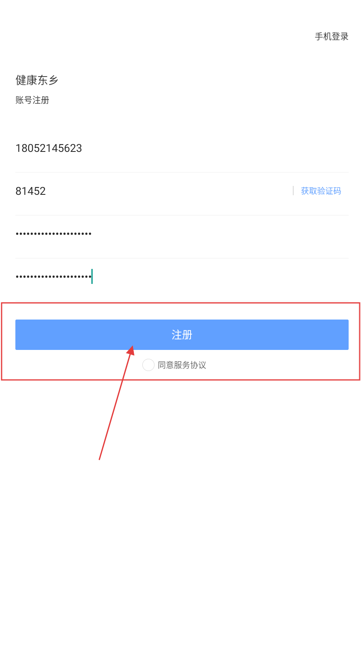Tap the blue 注册 button

(x=182, y=335)
